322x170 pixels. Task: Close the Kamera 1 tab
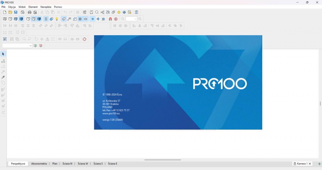point(310,164)
